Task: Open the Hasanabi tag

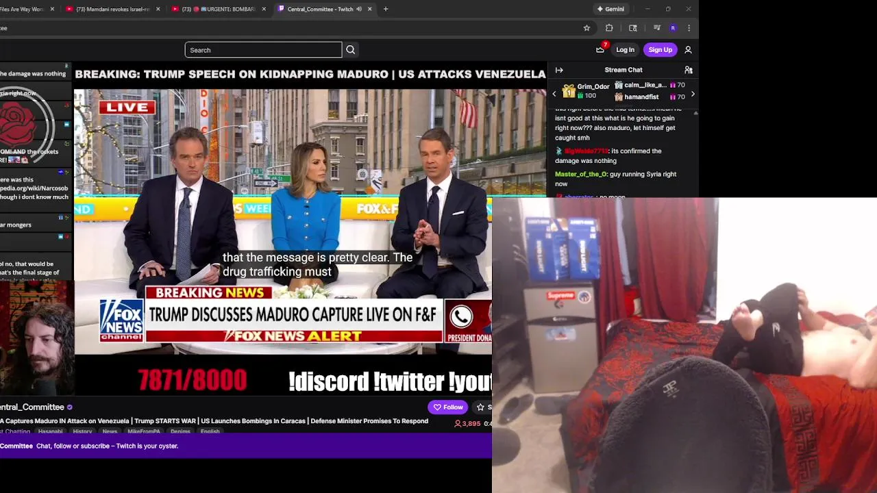Action: pos(50,431)
